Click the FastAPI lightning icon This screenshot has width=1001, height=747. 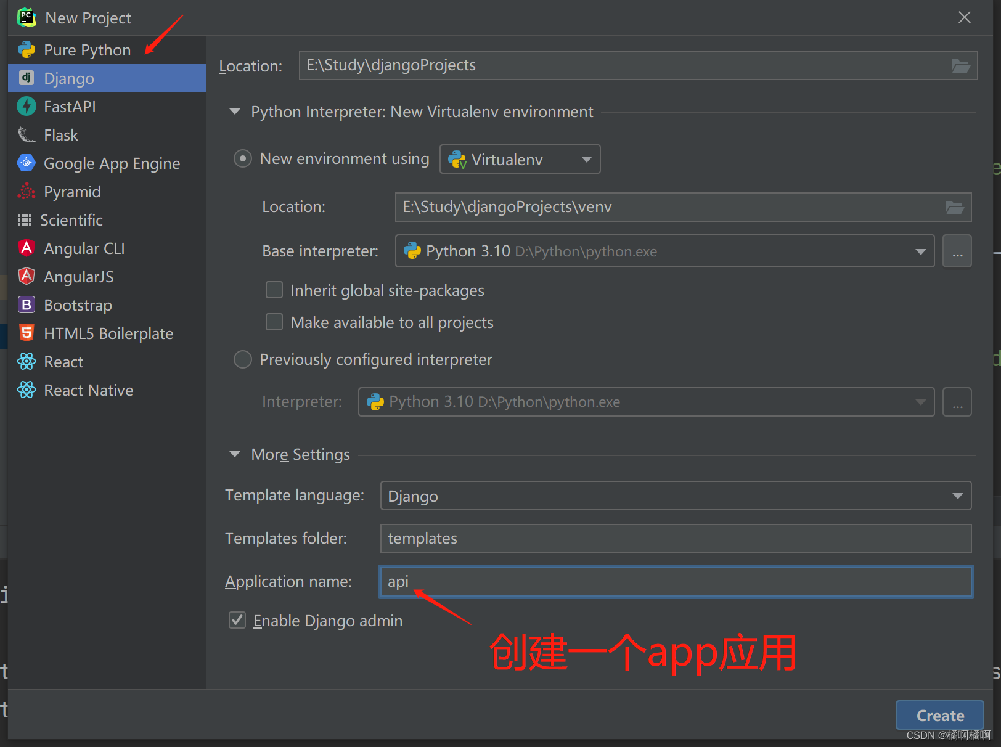click(27, 107)
